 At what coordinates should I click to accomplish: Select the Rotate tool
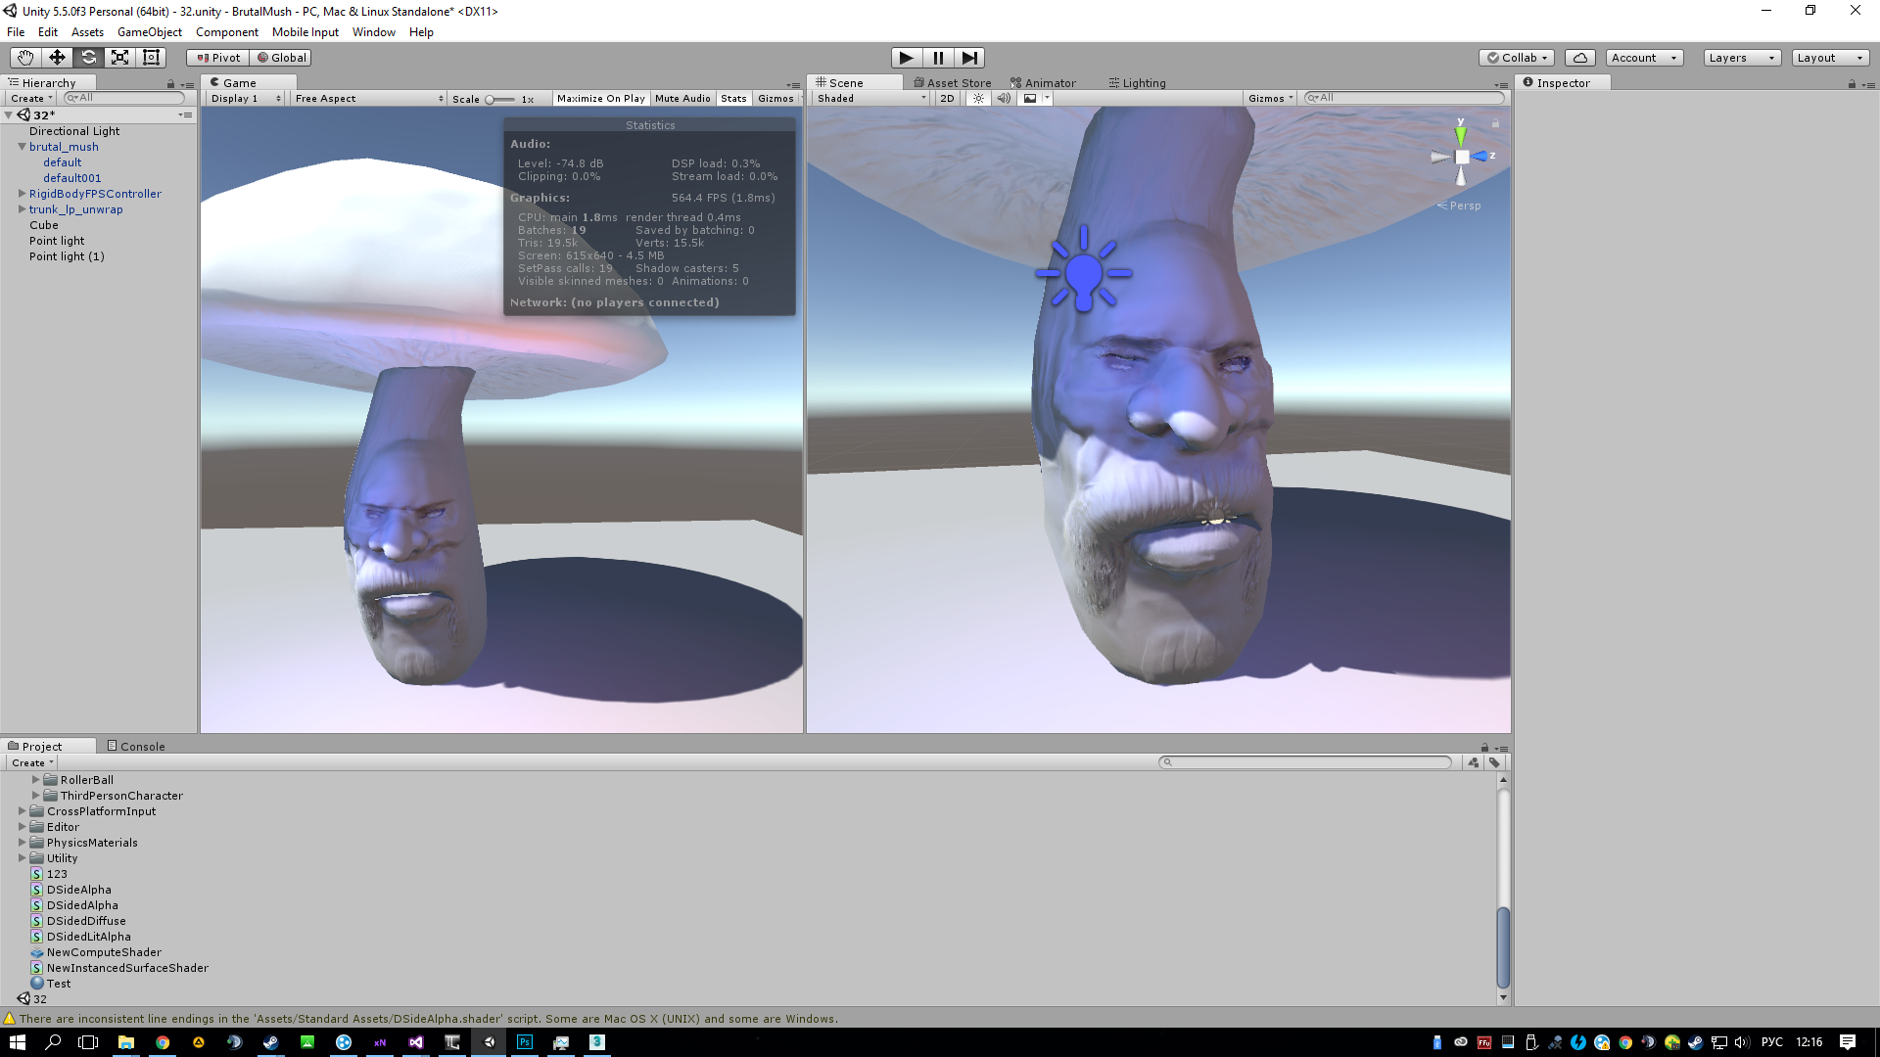[x=88, y=58]
